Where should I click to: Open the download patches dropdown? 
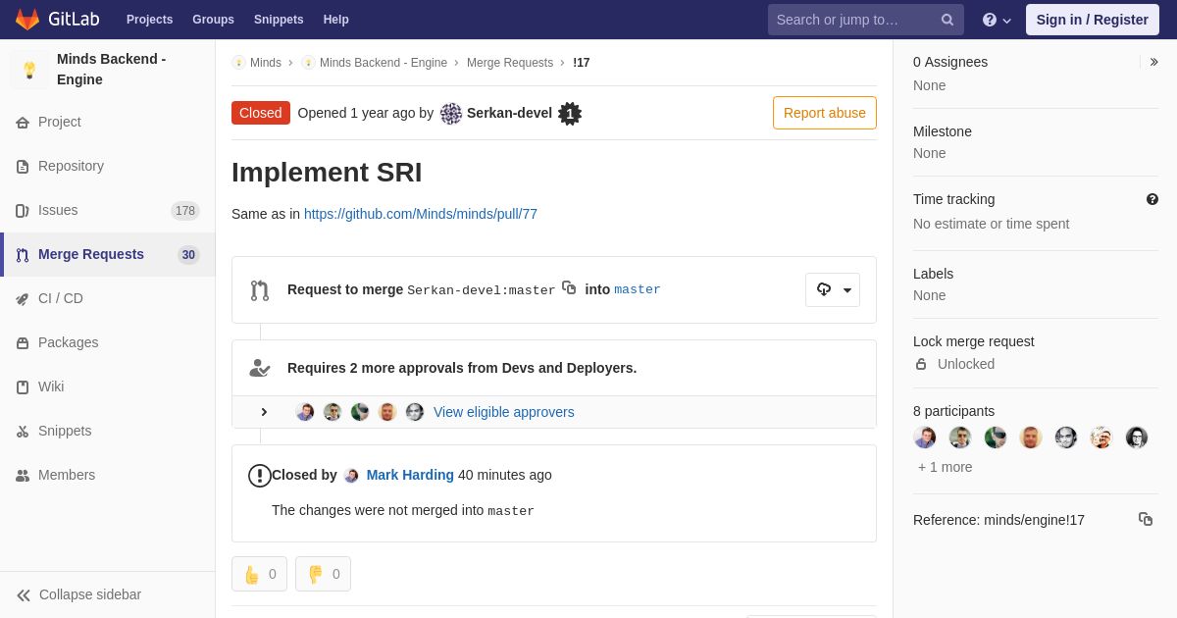click(x=833, y=289)
